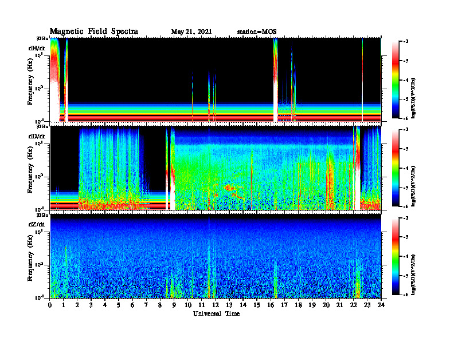Viewport: 454px width, 350px height.
Task: Click hour "19" on the time axis
Action: tap(312, 305)
